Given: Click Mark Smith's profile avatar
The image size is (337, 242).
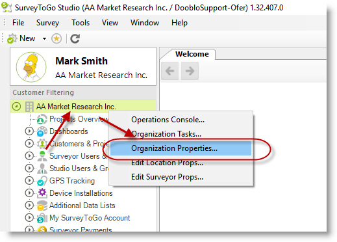Looking at the screenshot, I should tap(31, 67).
